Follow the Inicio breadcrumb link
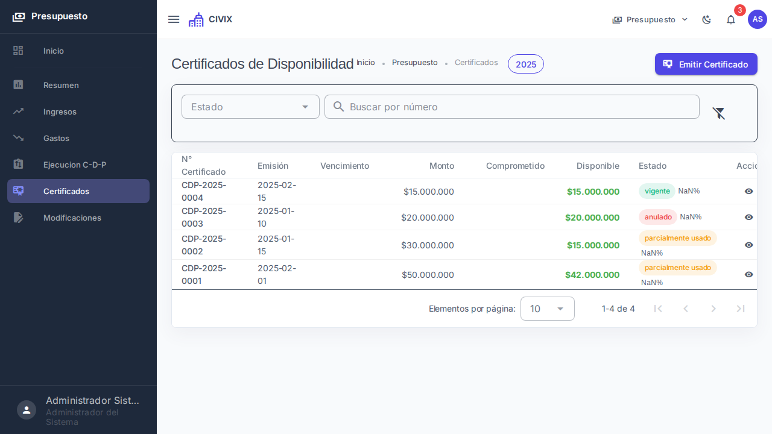This screenshot has width=772, height=434. [x=365, y=63]
